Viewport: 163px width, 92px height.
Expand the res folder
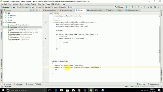pyautogui.click(x=6, y=20)
